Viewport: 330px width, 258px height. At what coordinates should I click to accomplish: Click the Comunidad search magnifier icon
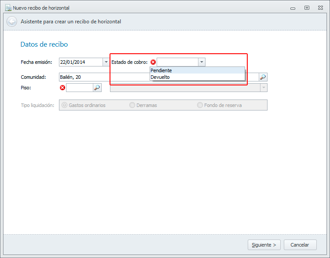[263, 77]
